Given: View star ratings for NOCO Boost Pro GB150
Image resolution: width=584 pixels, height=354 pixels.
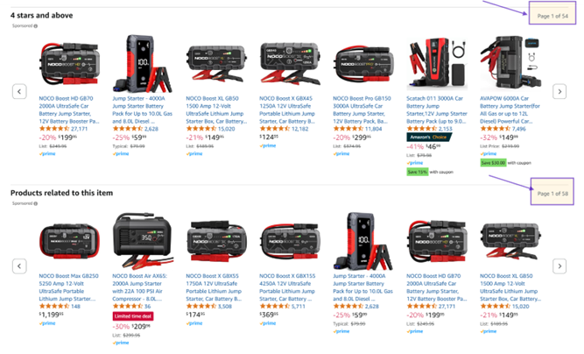Looking at the screenshot, I should (348, 129).
